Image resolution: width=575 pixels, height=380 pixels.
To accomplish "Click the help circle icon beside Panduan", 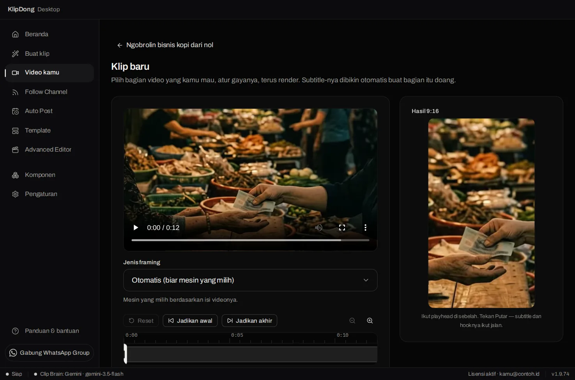I will coord(15,331).
